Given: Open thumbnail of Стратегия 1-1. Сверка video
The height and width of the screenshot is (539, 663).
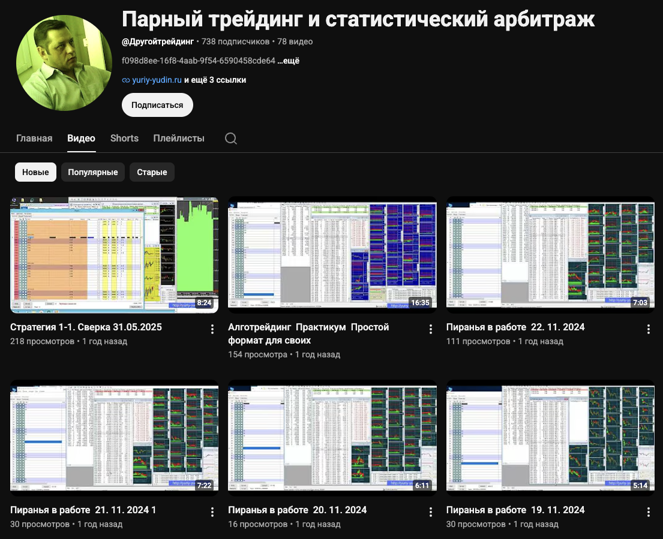Looking at the screenshot, I should coord(114,255).
